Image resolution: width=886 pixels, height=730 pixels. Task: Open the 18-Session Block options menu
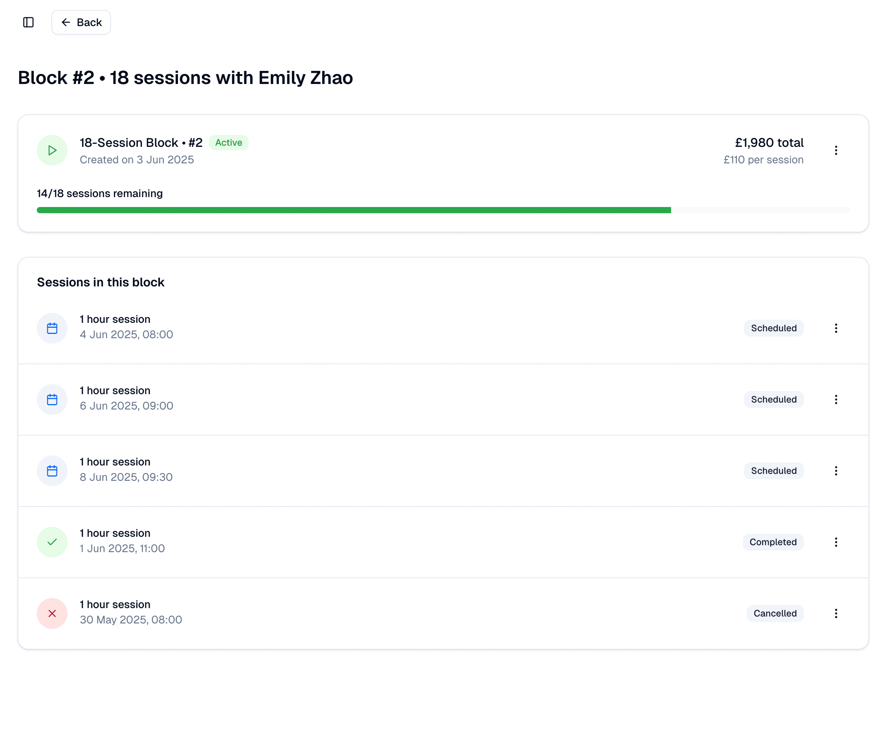(x=835, y=150)
